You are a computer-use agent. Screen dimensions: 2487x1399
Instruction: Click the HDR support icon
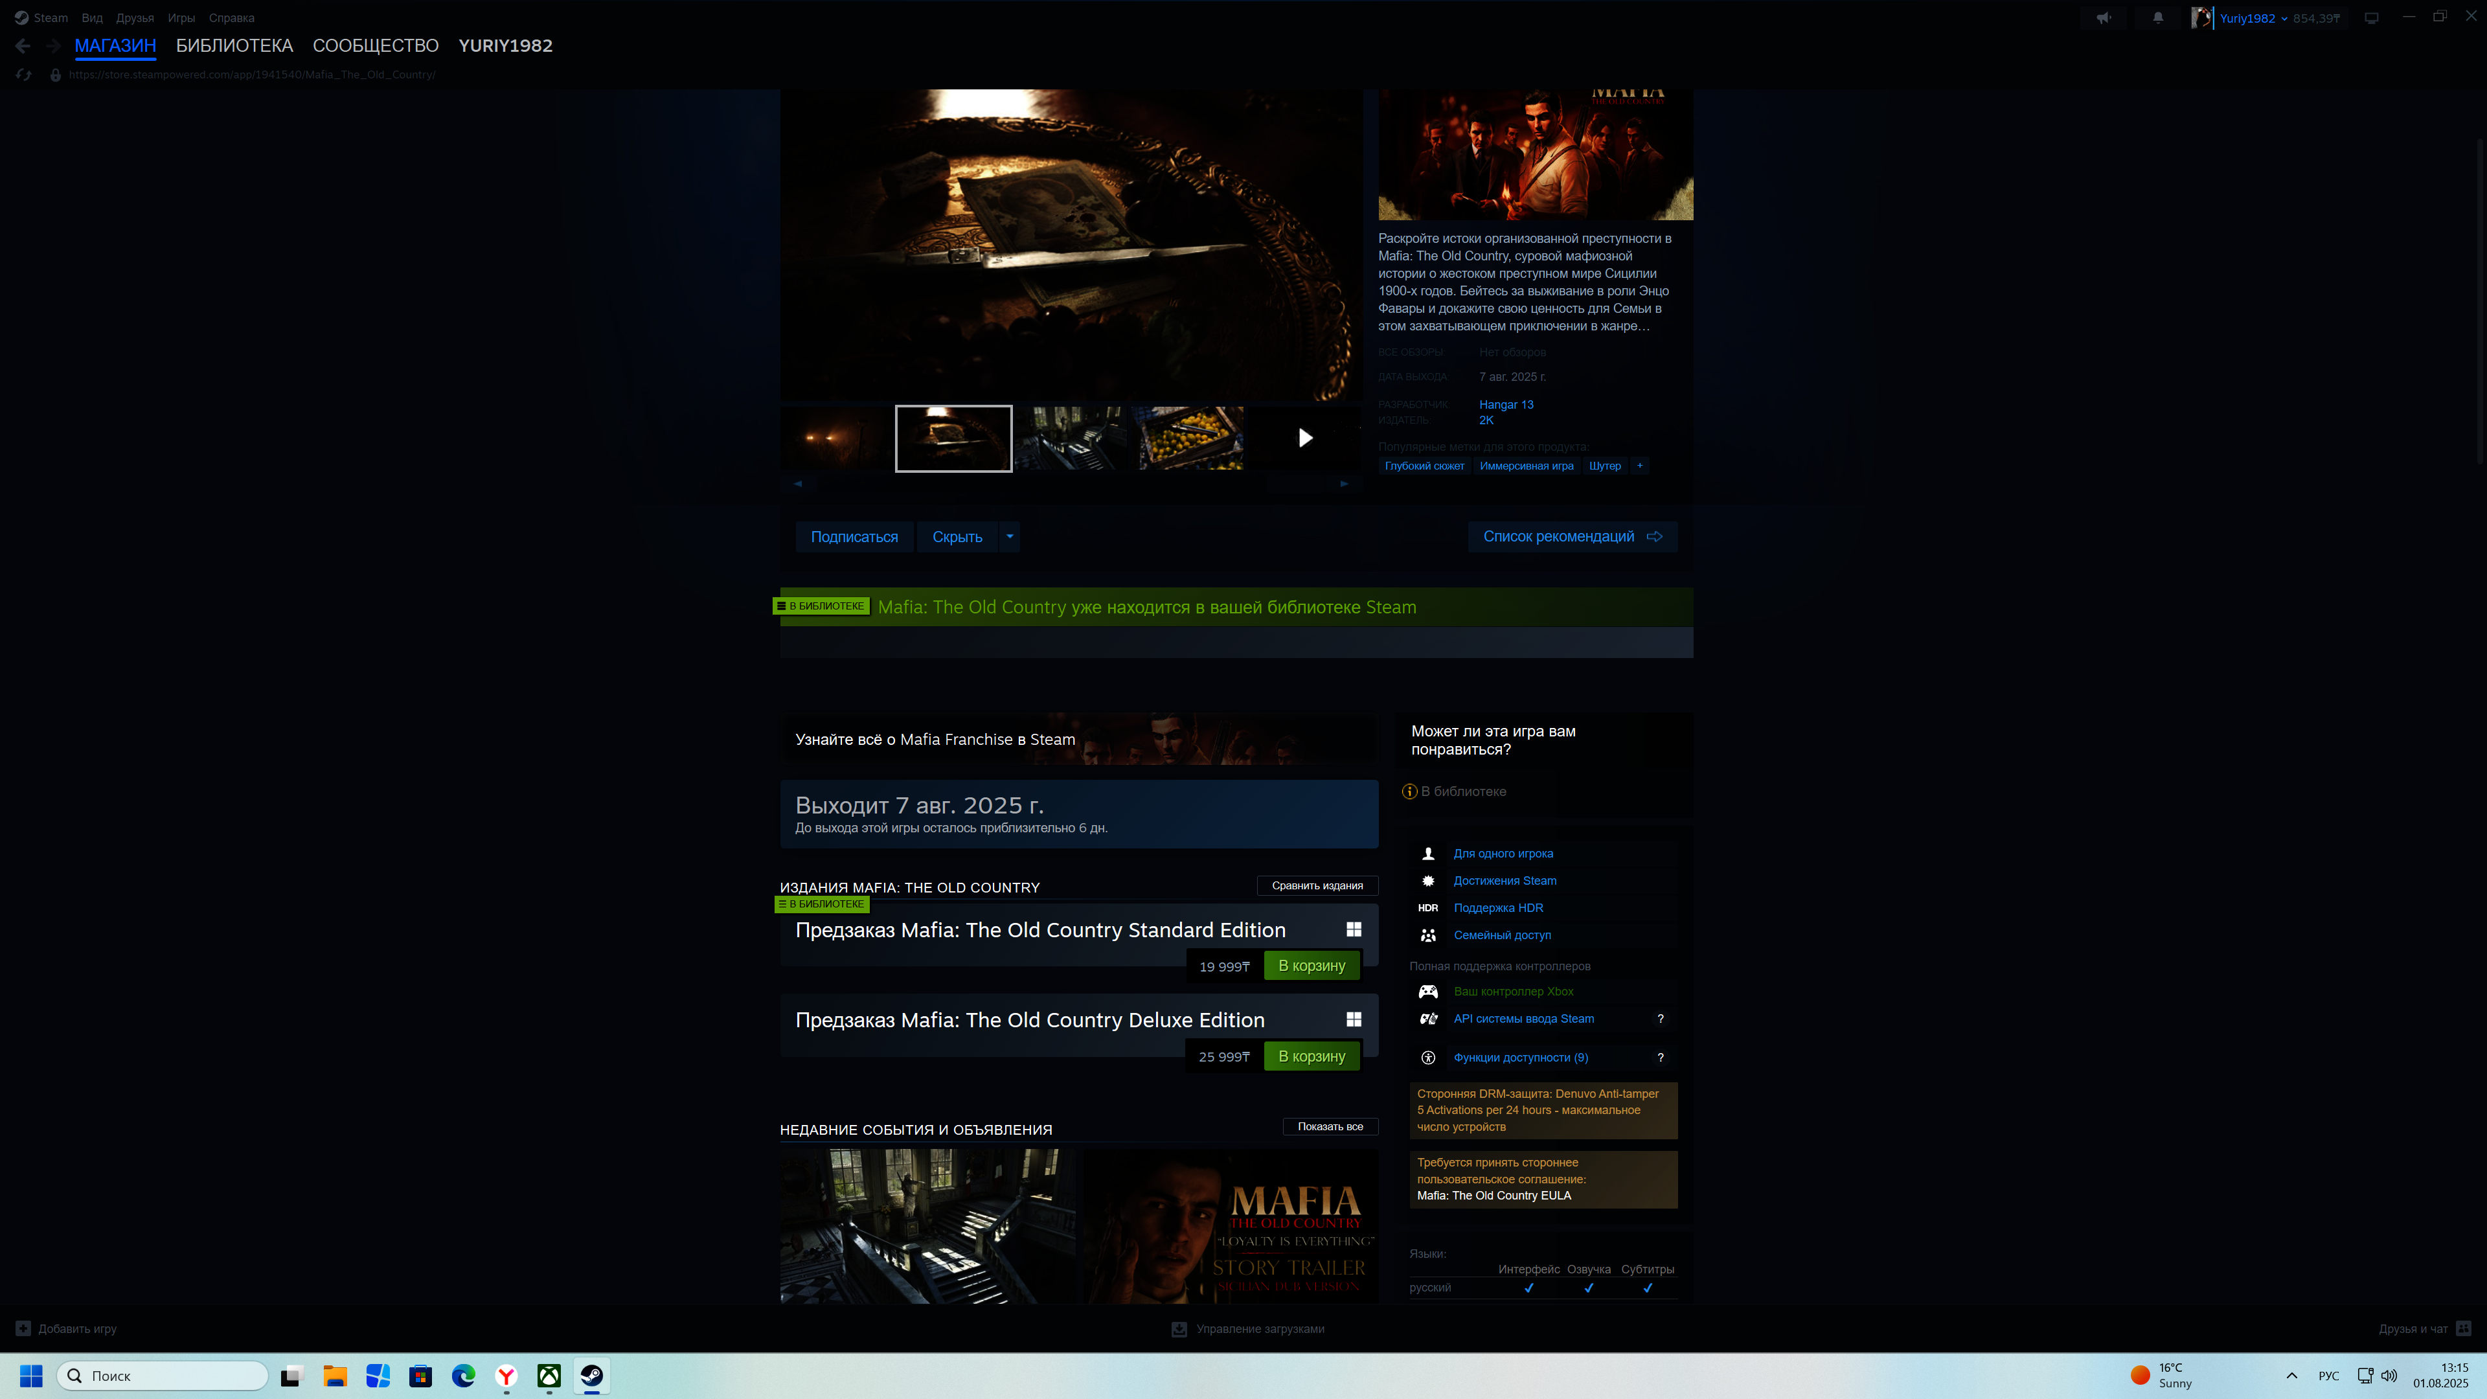(1428, 907)
